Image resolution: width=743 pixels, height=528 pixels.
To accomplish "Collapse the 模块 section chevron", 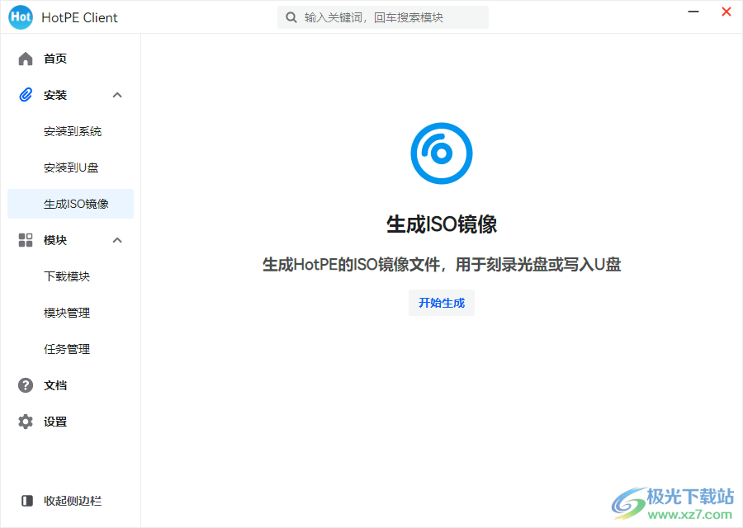I will [117, 240].
